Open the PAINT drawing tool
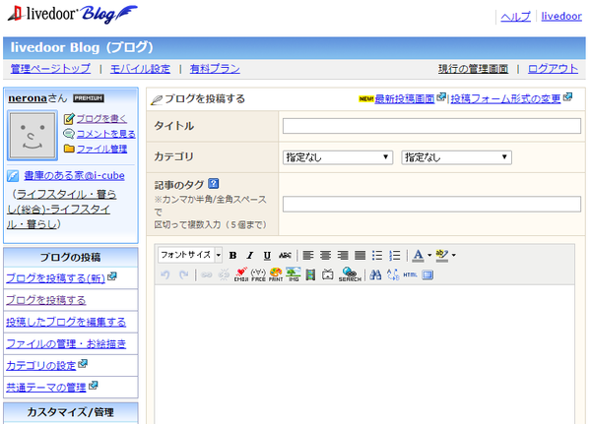Screen dimensions: 591x424 pyautogui.click(x=276, y=274)
